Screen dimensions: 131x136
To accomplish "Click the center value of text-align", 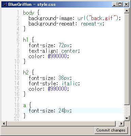I will pyautogui.click(x=69, y=51).
